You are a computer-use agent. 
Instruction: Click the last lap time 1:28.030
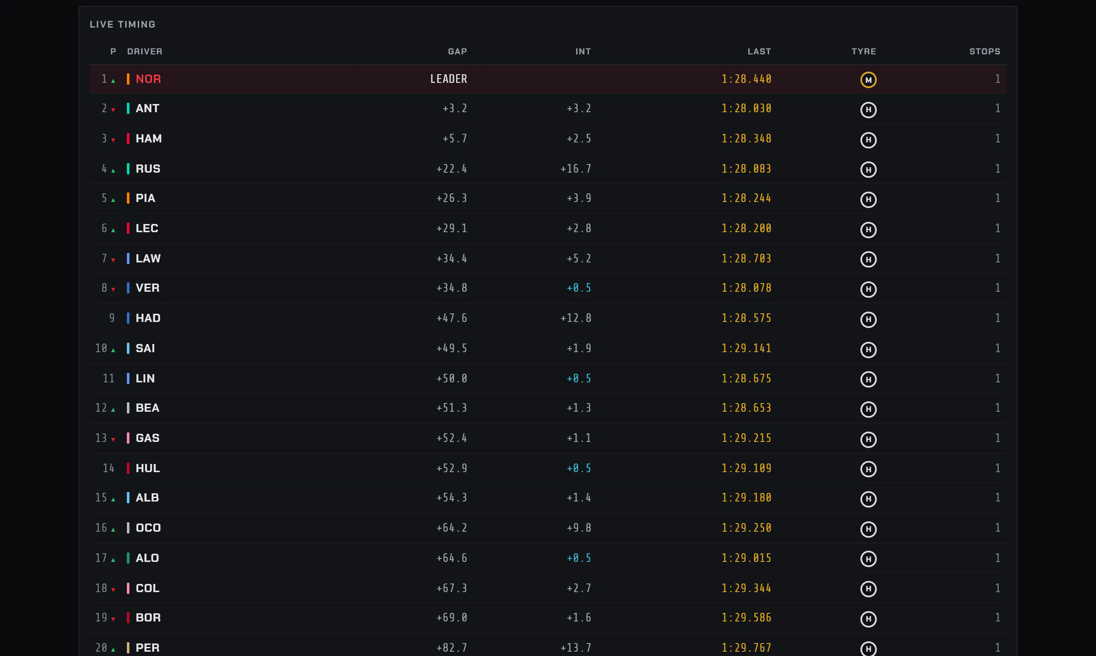click(x=746, y=109)
